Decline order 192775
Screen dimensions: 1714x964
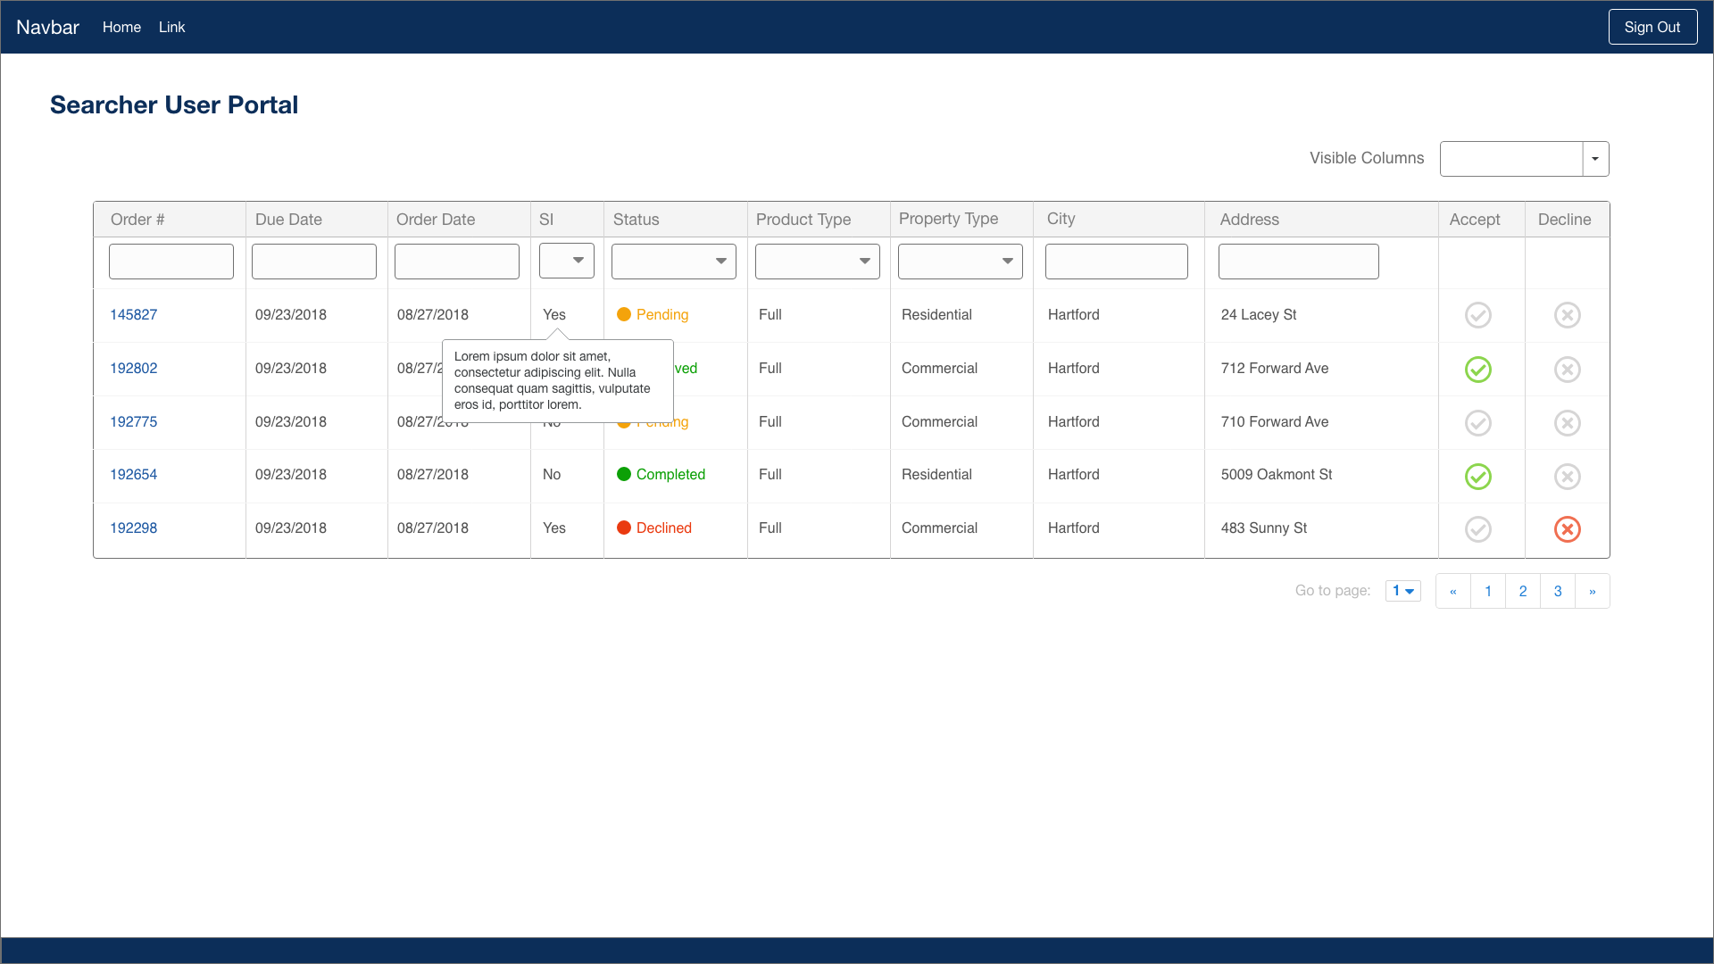point(1568,423)
